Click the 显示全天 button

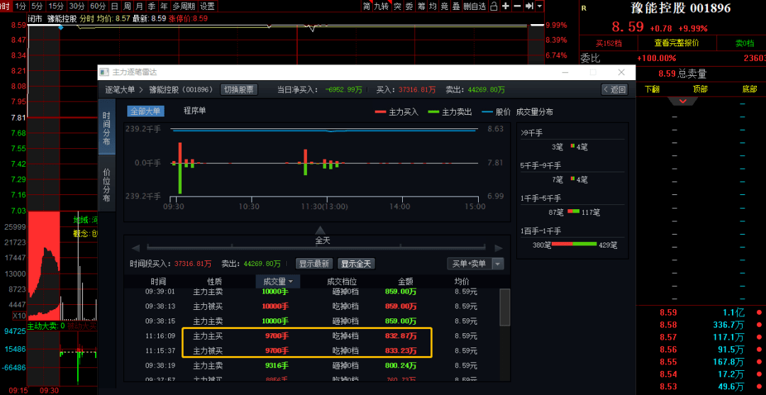click(x=356, y=264)
